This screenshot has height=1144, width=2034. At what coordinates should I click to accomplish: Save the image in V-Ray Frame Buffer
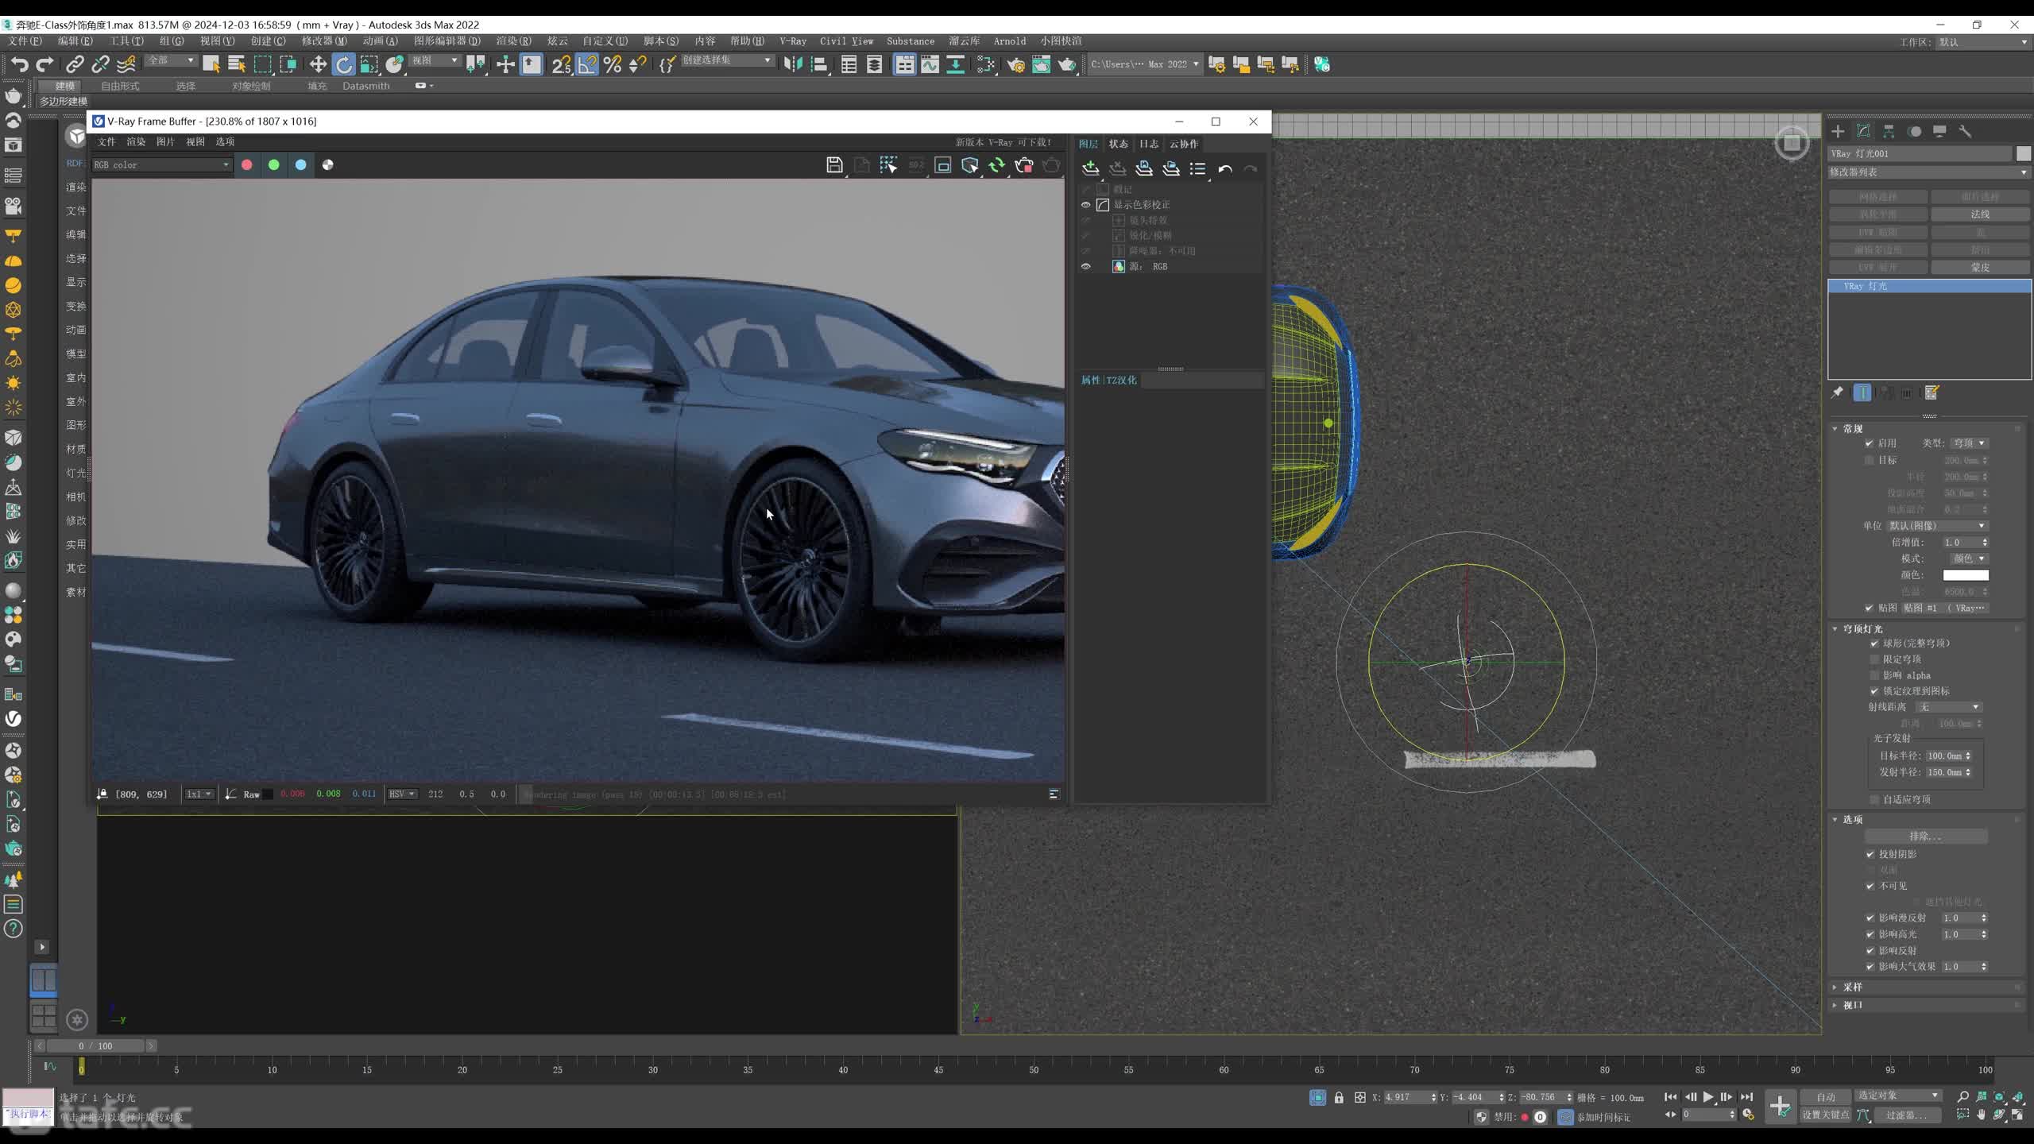click(834, 164)
